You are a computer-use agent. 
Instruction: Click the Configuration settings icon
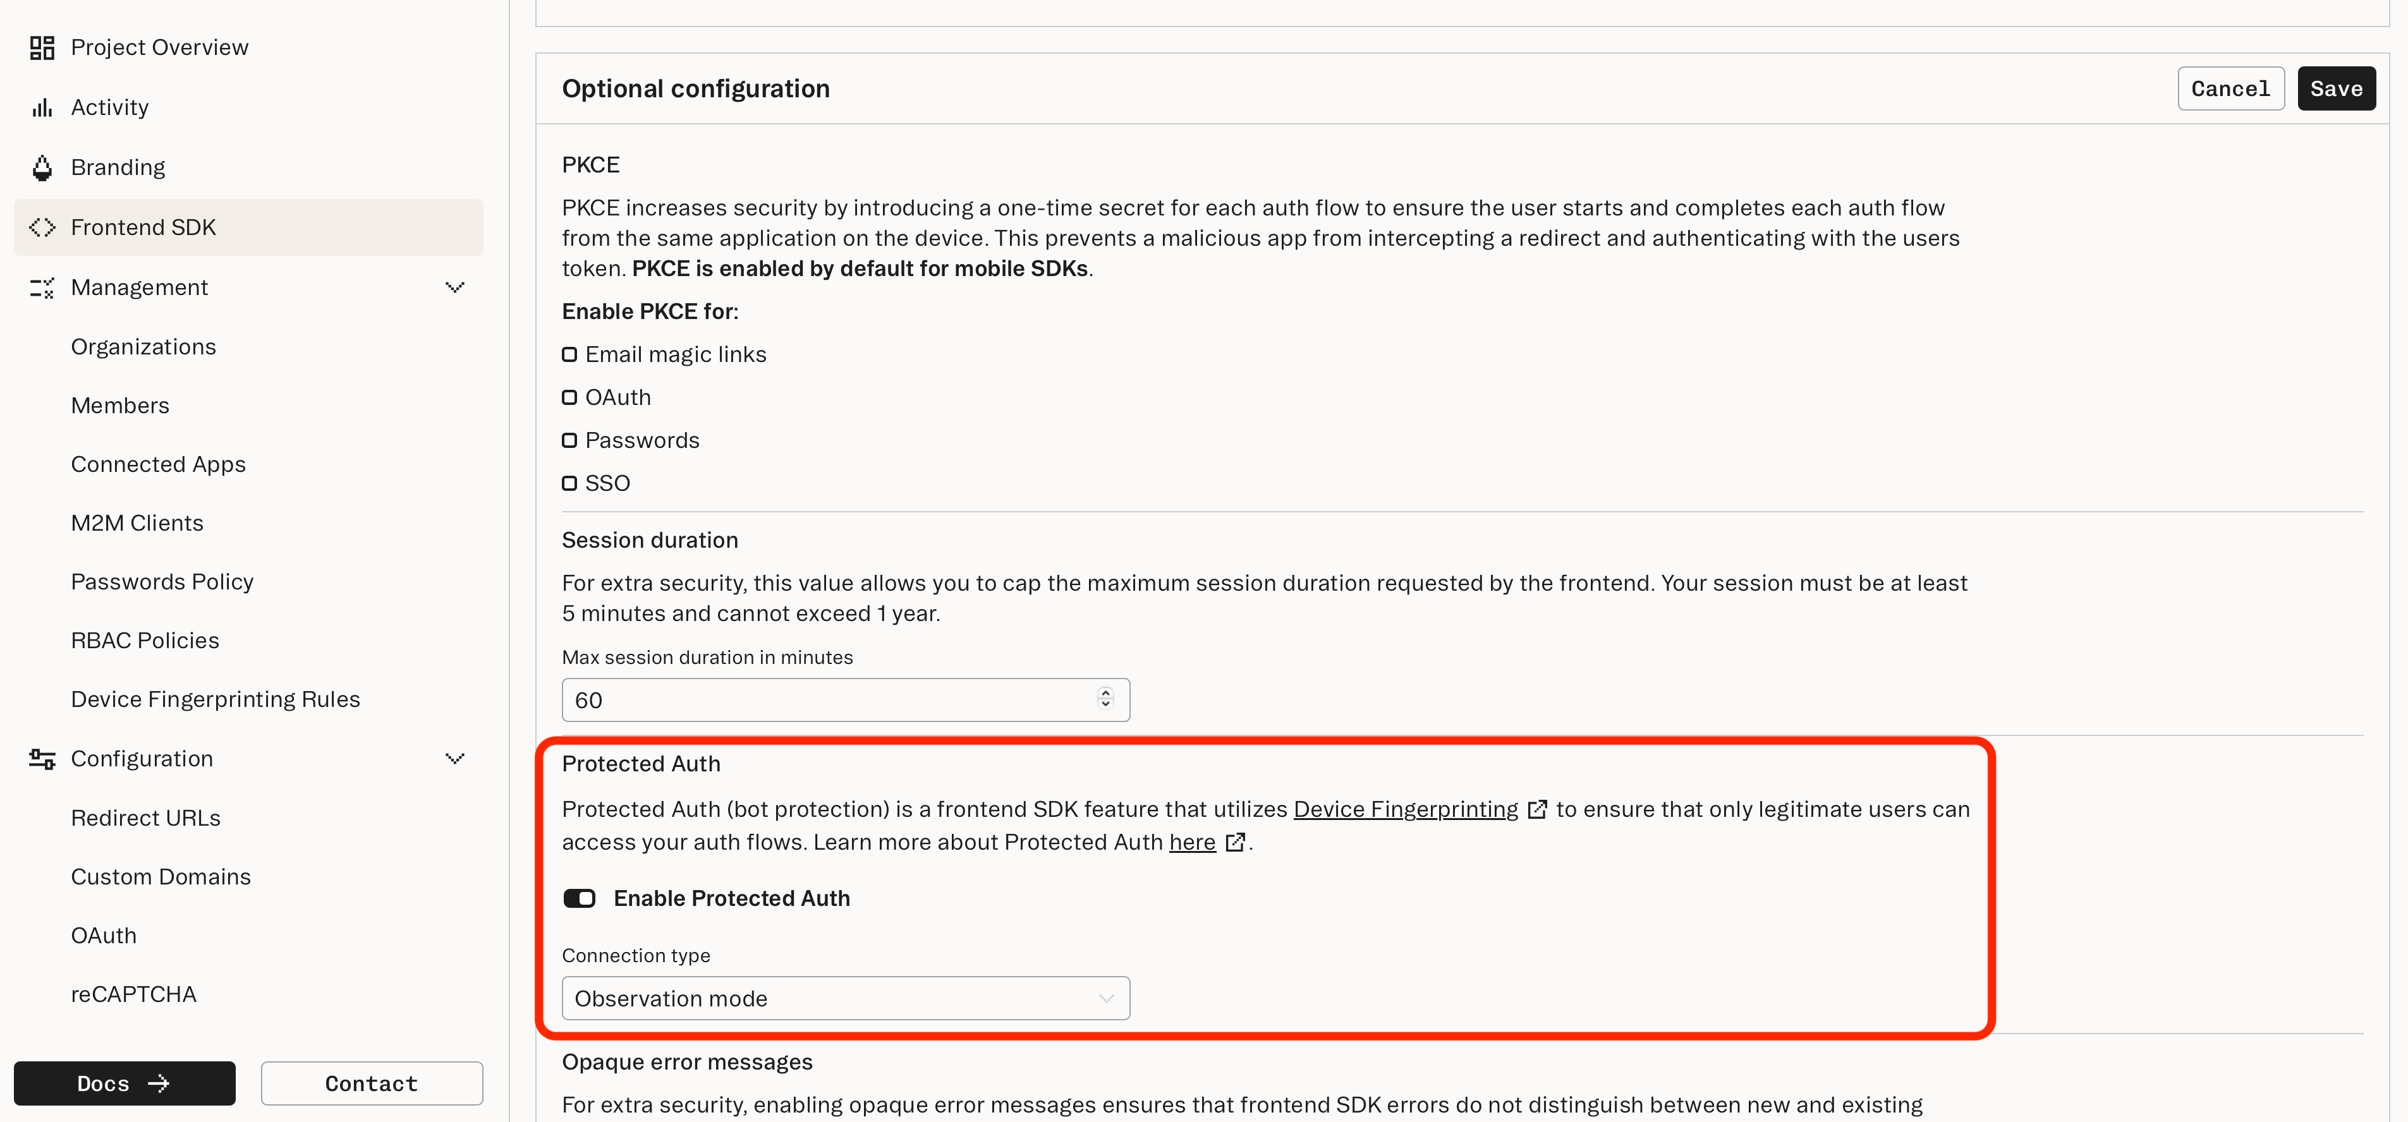coord(41,757)
